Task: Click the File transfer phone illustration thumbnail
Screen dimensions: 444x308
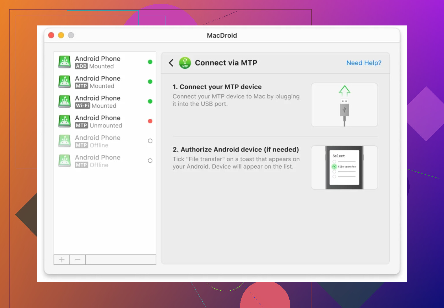Action: pos(344,167)
